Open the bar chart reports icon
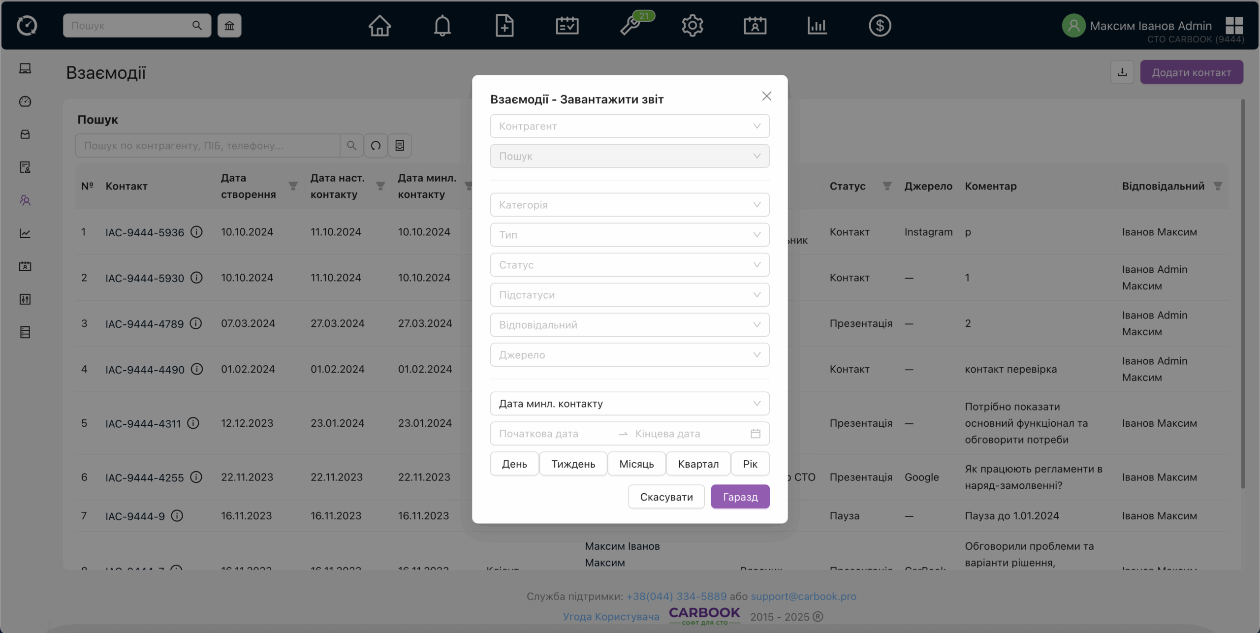Image resolution: width=1260 pixels, height=633 pixels. click(817, 26)
